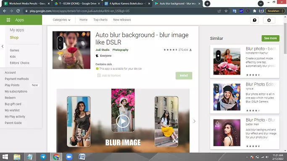Open My apps in sidebar
This screenshot has width=287, height=161.
pyautogui.click(x=17, y=30)
